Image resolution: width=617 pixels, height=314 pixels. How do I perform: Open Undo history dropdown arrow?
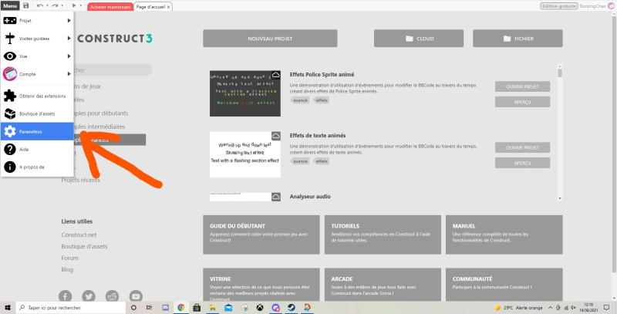pyautogui.click(x=47, y=6)
